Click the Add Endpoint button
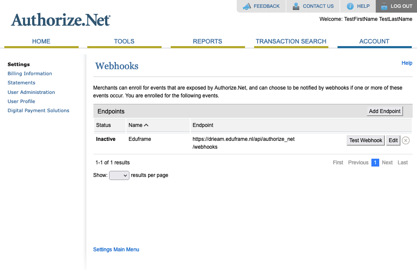The width and height of the screenshot is (417, 270). (x=384, y=111)
